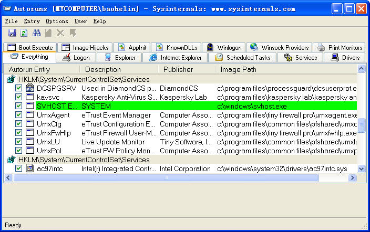Click the Kaspersky Lab publisher cell
The image size is (370, 232).
click(183, 97)
